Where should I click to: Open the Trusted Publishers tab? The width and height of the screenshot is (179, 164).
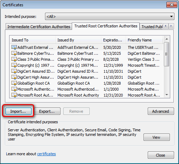pyautogui.click(x=152, y=27)
